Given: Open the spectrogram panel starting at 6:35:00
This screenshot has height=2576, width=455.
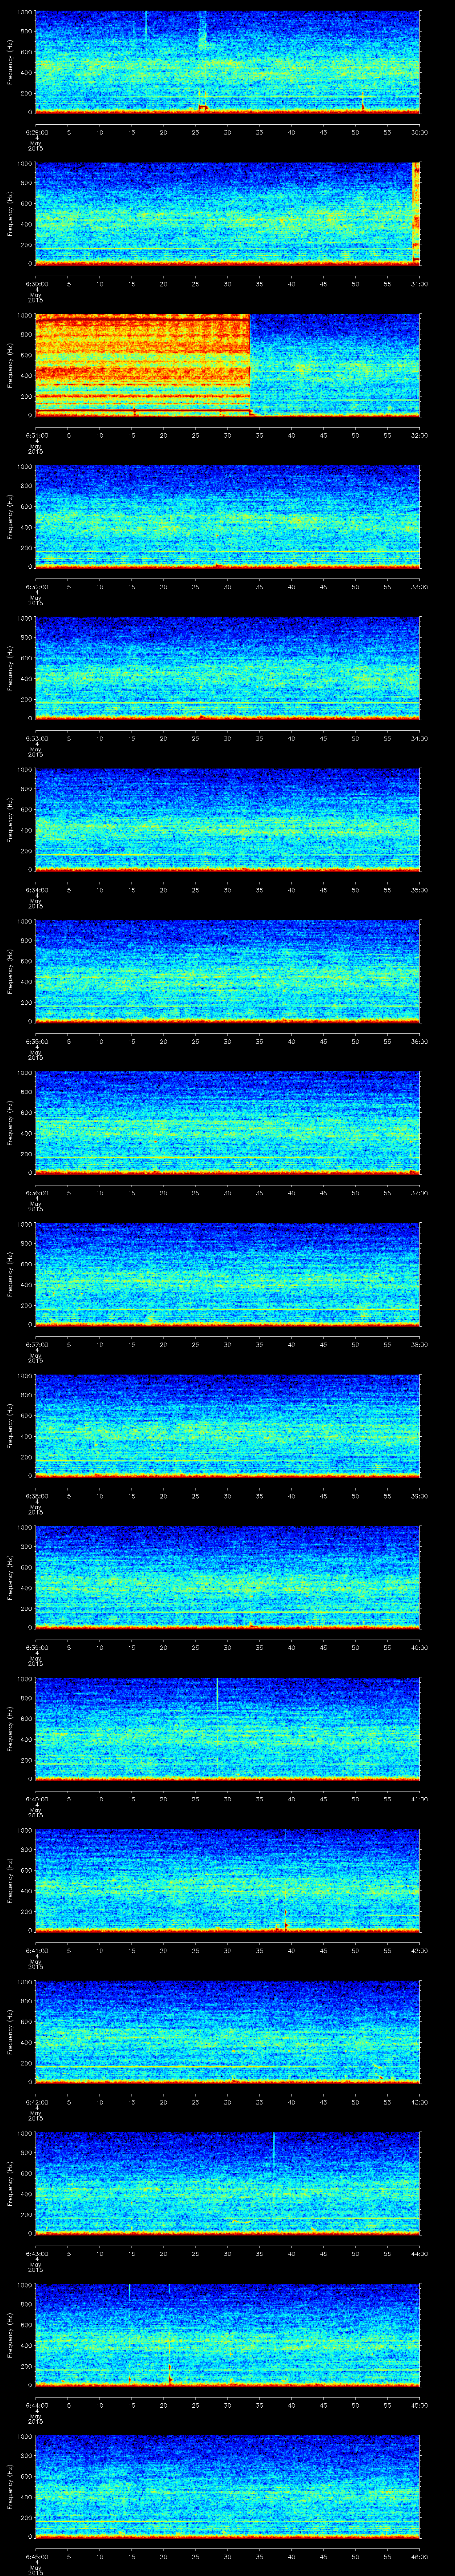Looking at the screenshot, I should coord(228,971).
